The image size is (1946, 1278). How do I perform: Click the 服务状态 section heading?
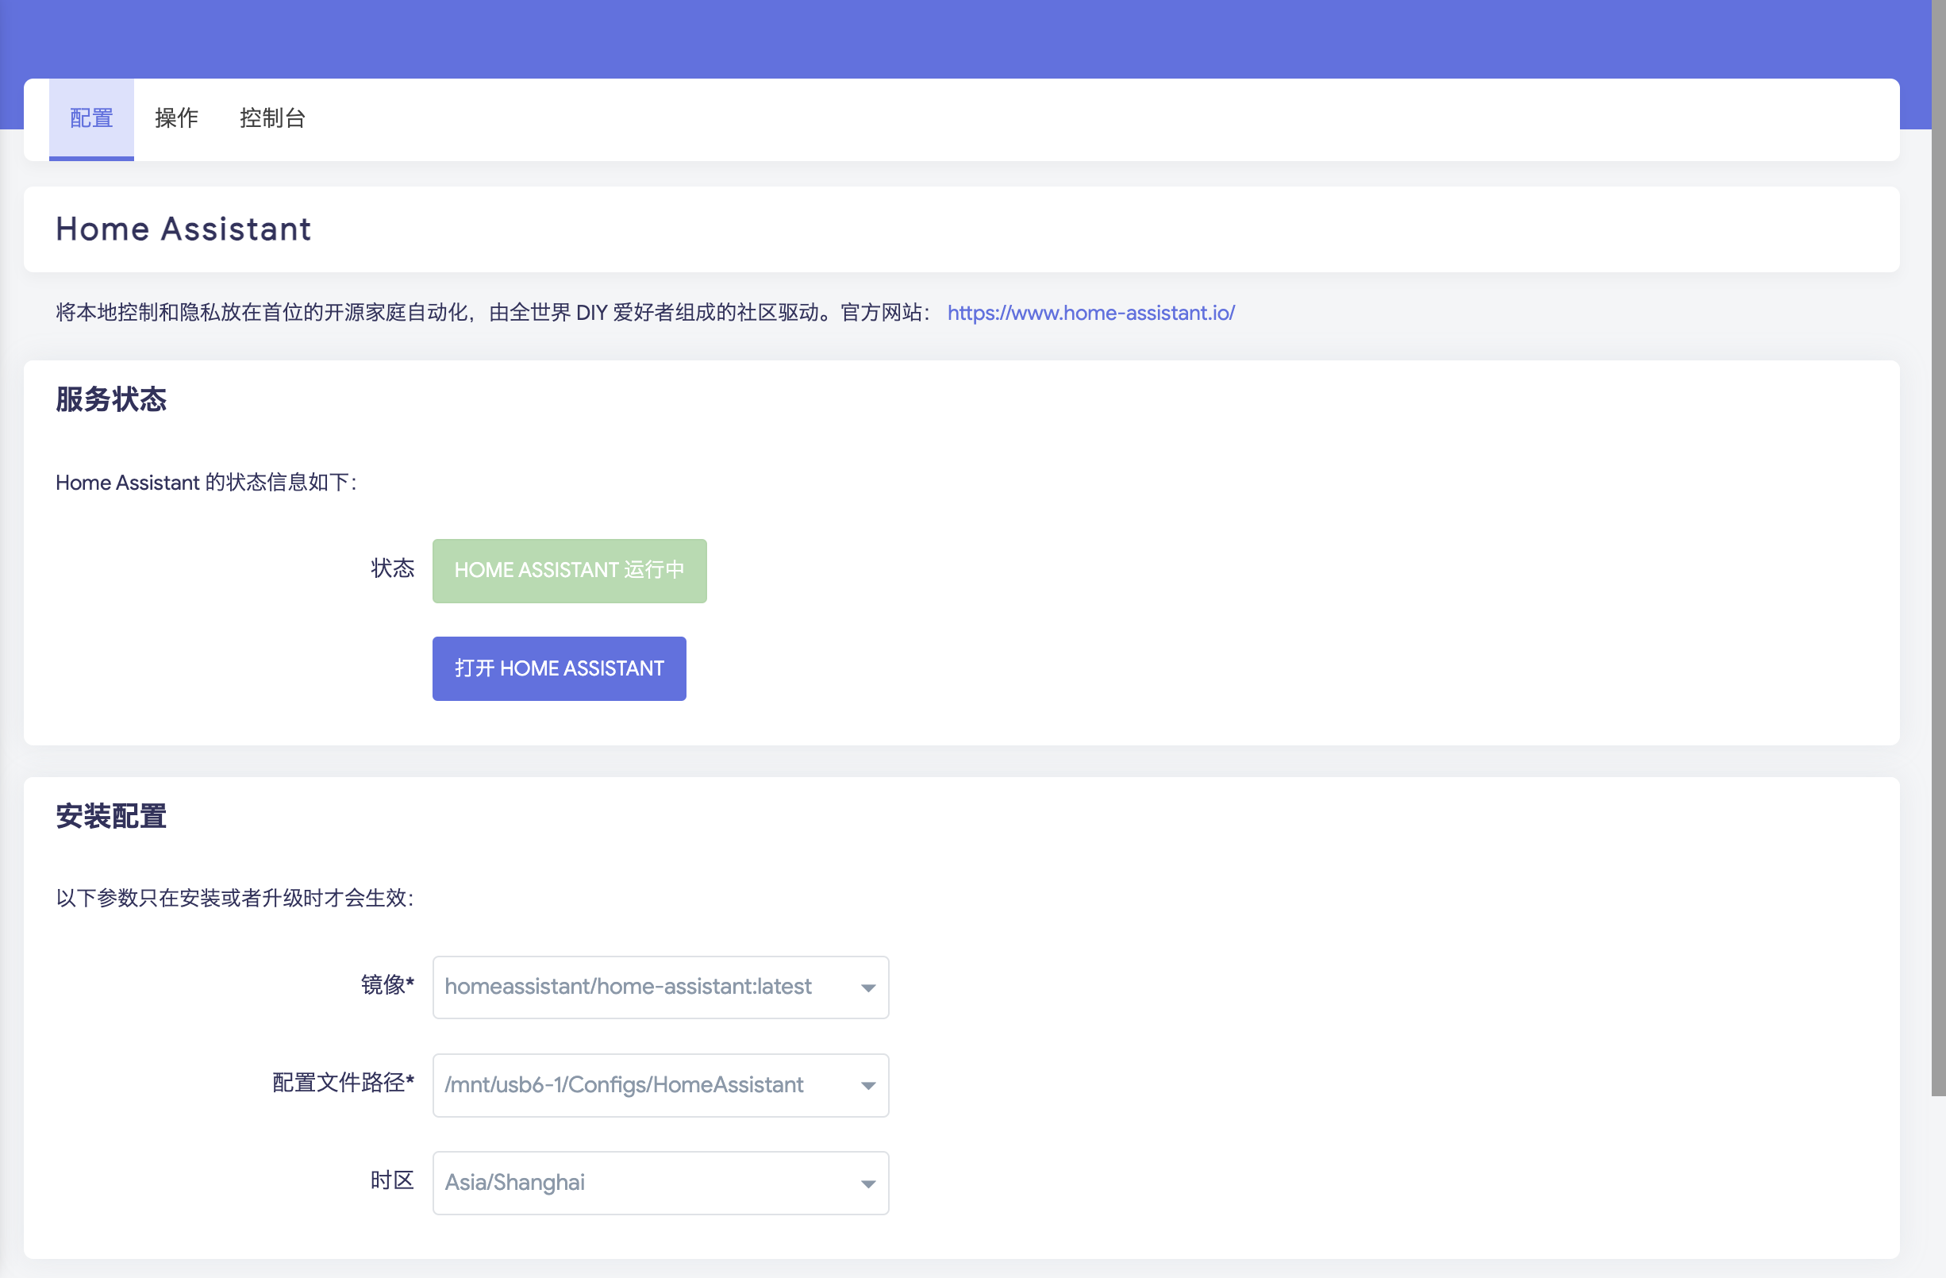coord(111,399)
